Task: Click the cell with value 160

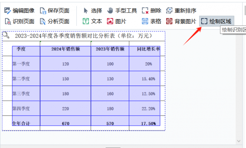Action: (110, 93)
